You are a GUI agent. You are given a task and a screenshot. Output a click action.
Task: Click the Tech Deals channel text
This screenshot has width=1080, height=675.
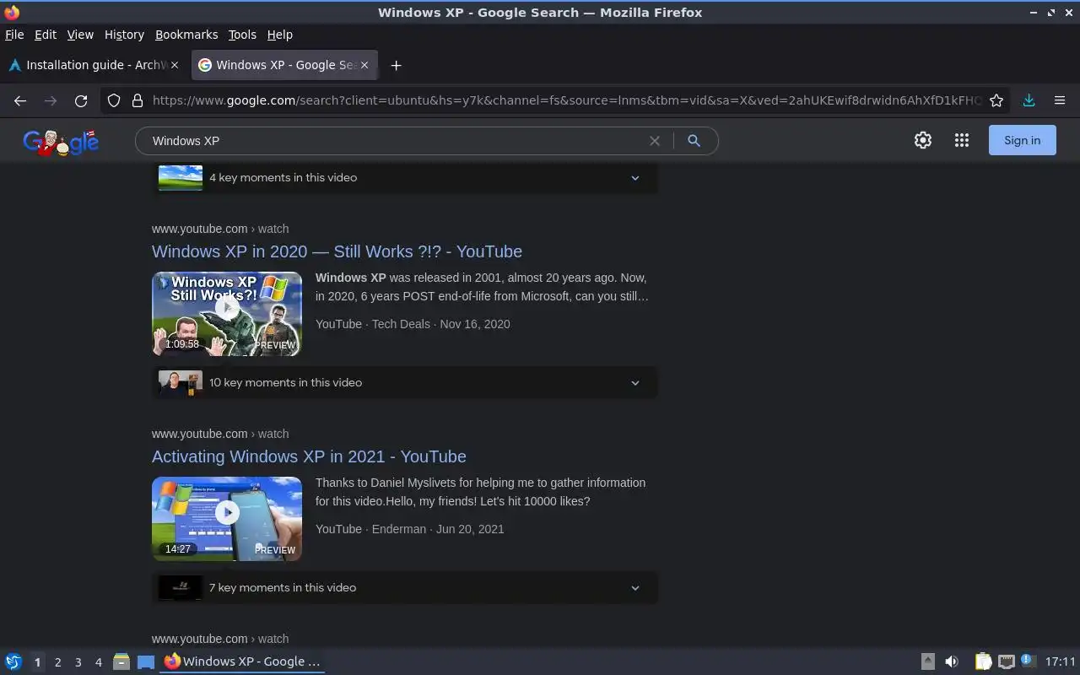pos(401,324)
